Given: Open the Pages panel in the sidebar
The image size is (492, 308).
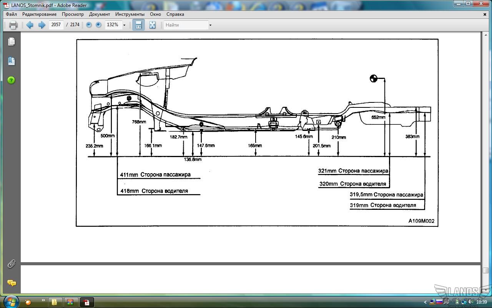Looking at the screenshot, I should point(12,42).
